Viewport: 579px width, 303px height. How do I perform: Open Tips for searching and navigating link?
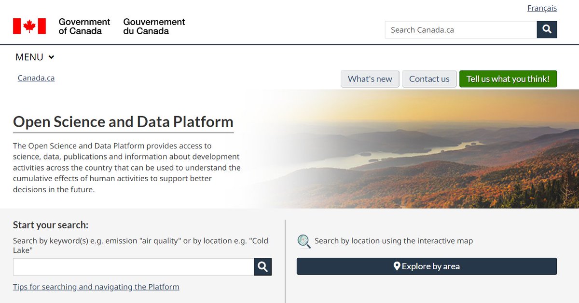pyautogui.click(x=96, y=287)
